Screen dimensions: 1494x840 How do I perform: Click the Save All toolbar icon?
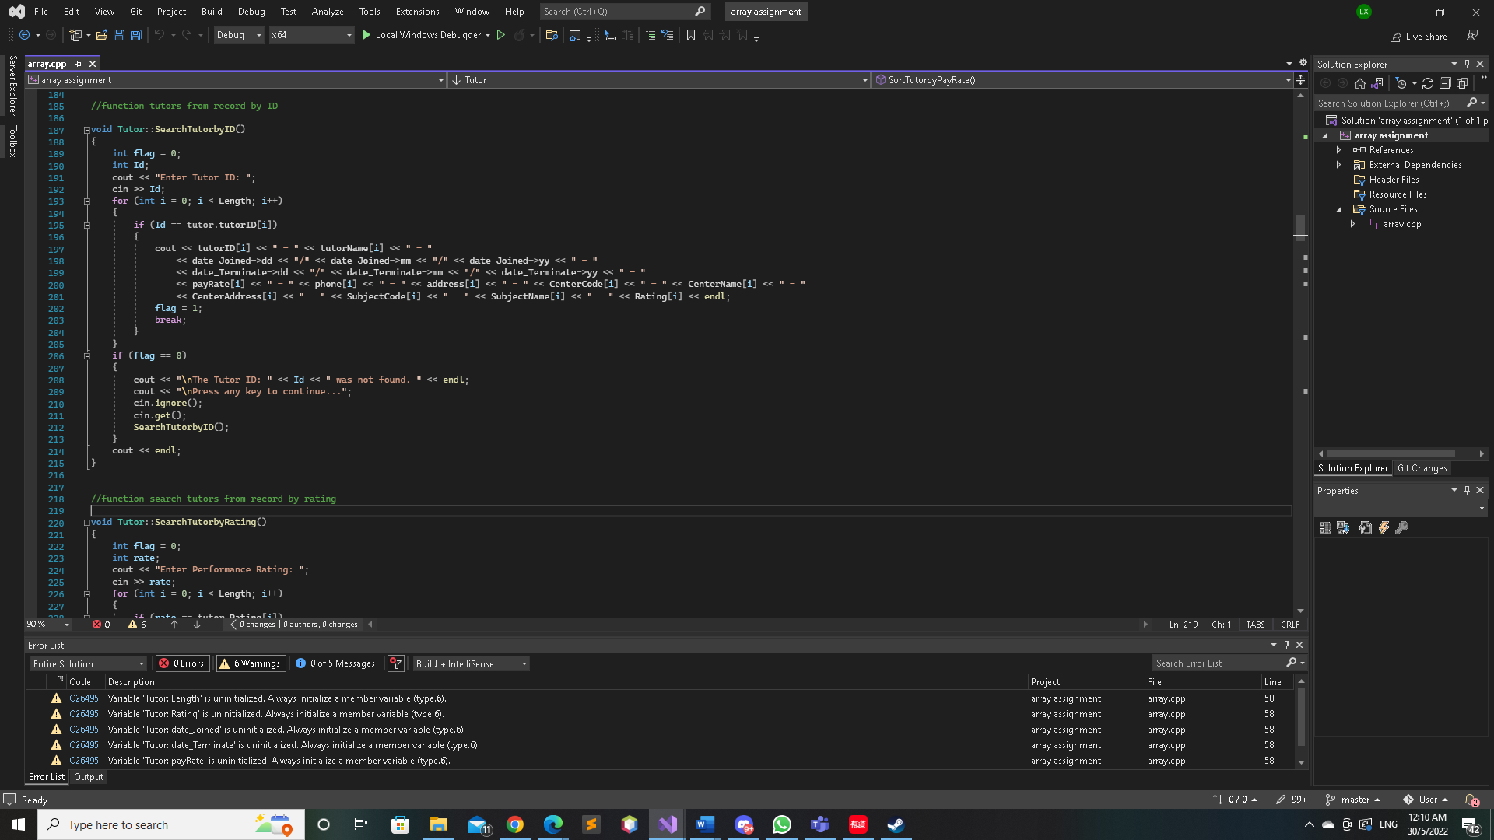136,35
